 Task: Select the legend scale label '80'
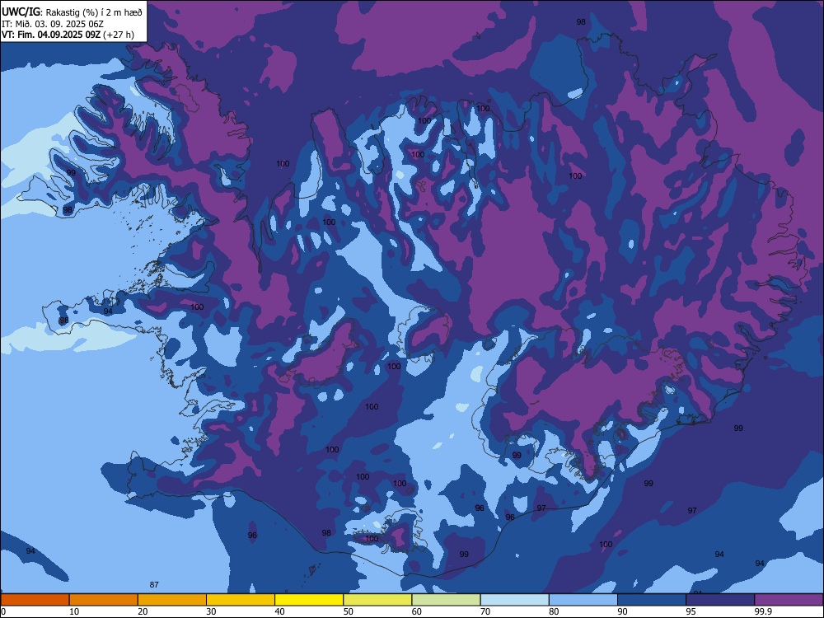coord(554,611)
